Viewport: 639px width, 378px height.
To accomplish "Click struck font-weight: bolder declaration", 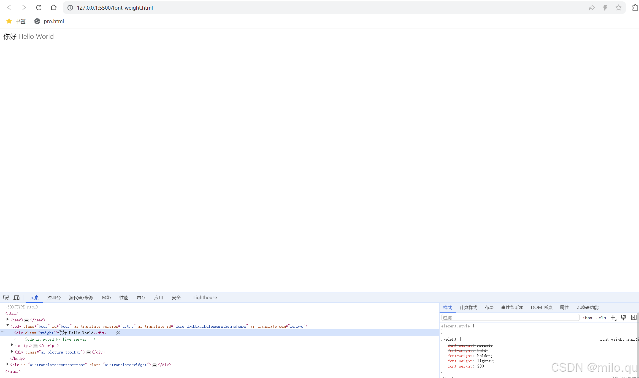I will pos(470,356).
